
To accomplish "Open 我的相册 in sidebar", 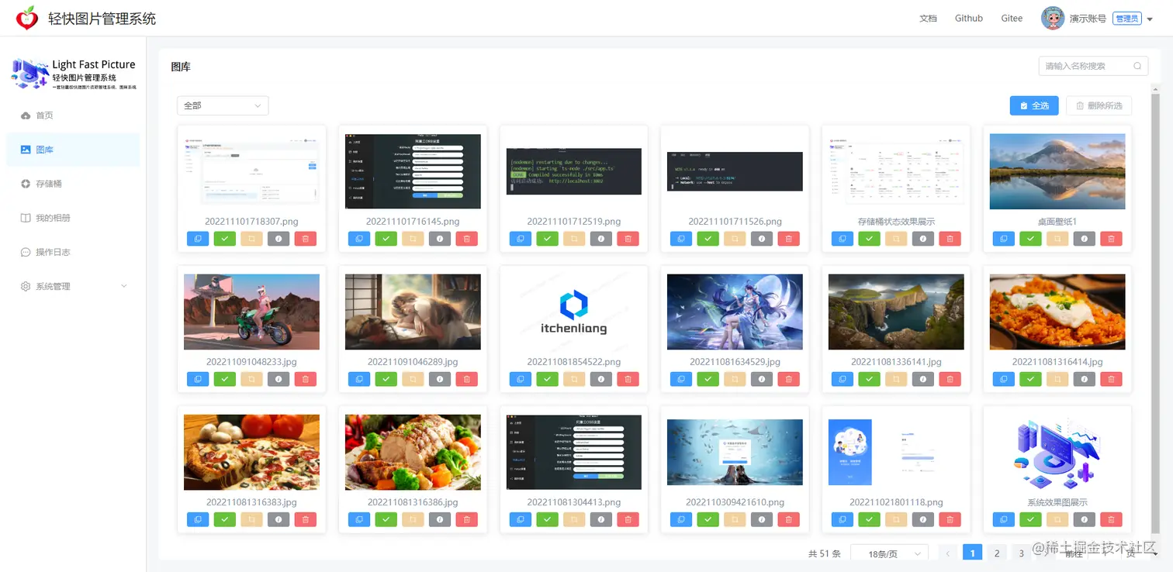I will [73, 218].
